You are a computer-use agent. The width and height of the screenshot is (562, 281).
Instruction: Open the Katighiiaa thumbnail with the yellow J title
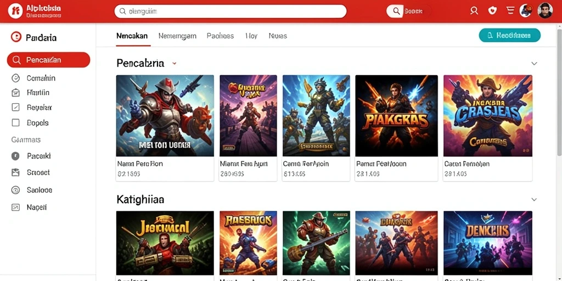pos(165,243)
